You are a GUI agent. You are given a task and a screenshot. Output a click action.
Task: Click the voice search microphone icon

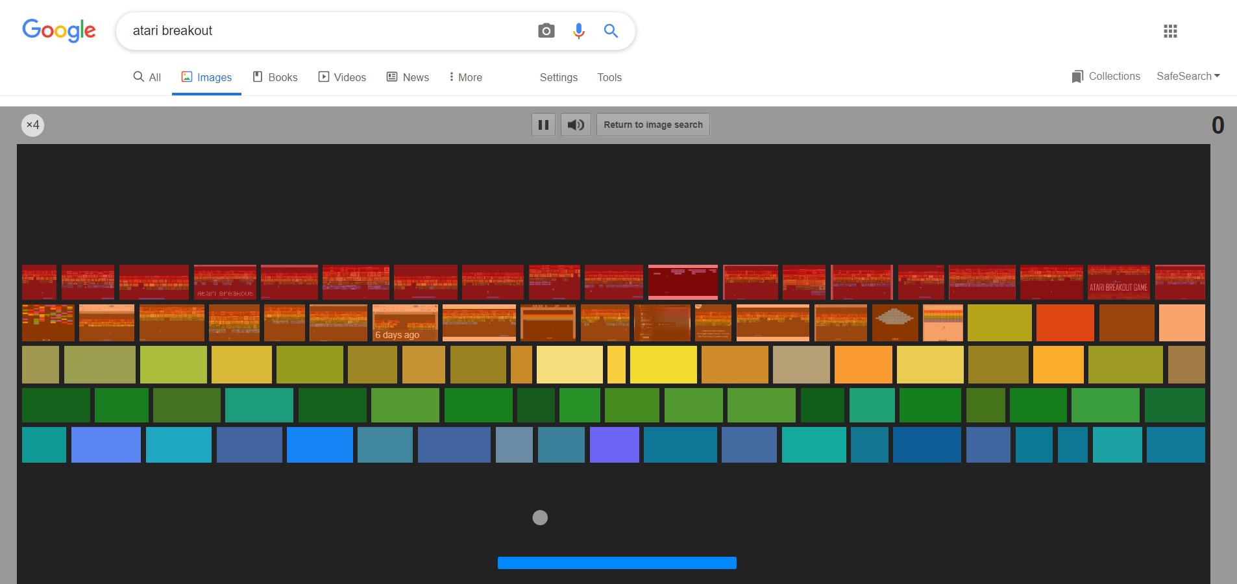(579, 30)
